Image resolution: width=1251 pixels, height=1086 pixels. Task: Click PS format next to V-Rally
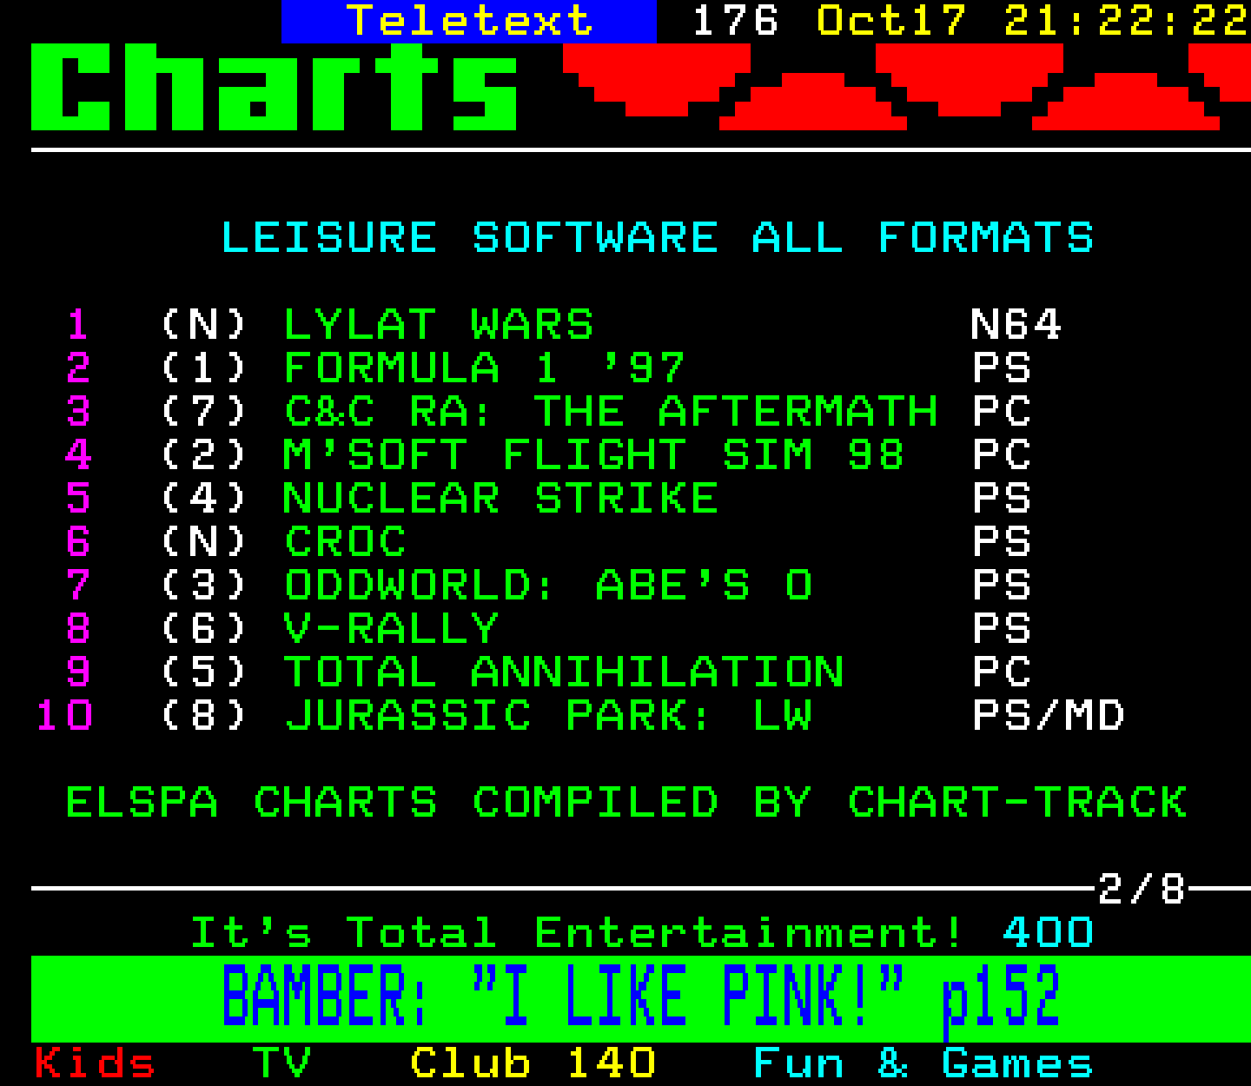click(x=1002, y=629)
